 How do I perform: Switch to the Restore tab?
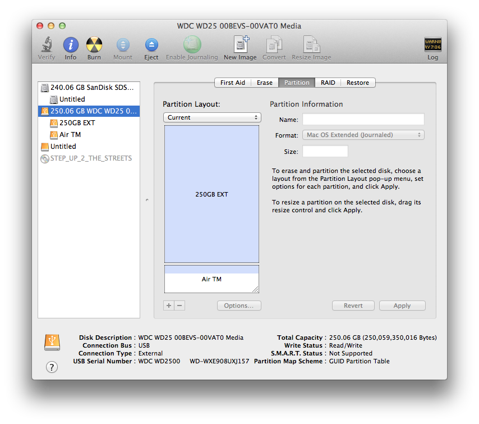click(358, 83)
